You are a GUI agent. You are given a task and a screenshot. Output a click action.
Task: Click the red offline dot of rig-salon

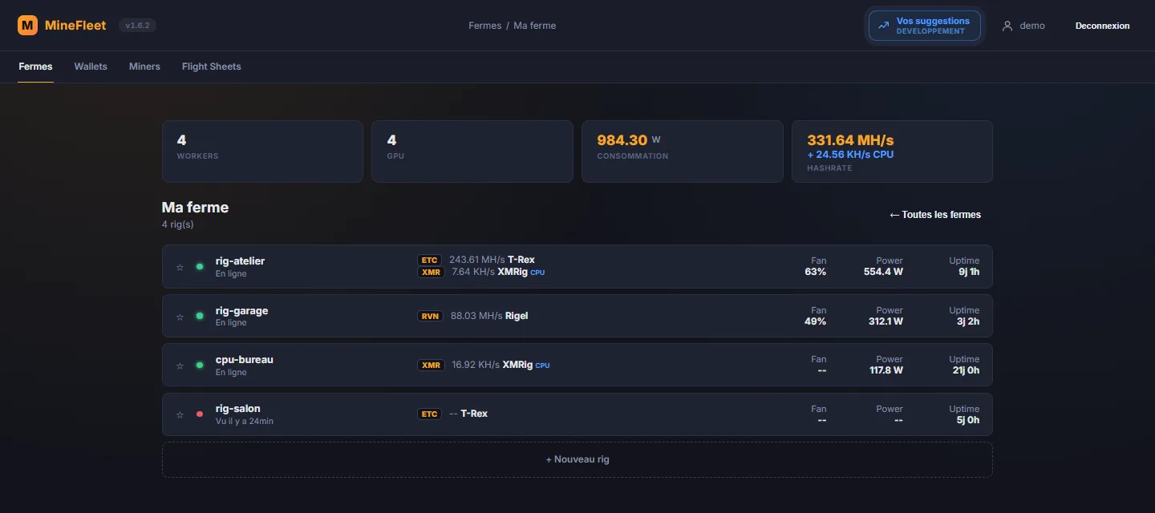[x=200, y=414]
